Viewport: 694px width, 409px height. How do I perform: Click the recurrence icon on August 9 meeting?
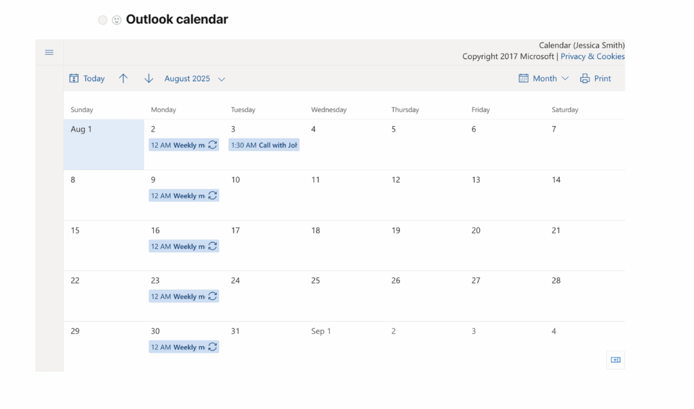coord(212,195)
